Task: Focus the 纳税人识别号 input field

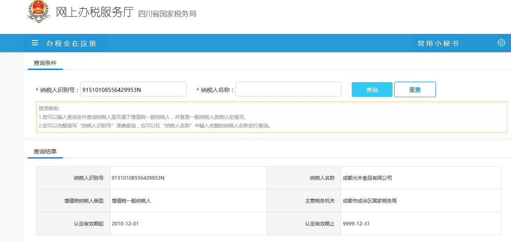Action: (133, 89)
